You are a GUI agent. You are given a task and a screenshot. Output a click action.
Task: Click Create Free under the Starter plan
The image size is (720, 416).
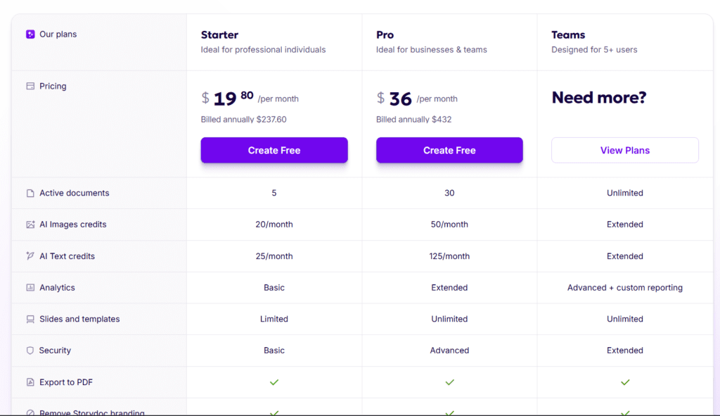274,150
